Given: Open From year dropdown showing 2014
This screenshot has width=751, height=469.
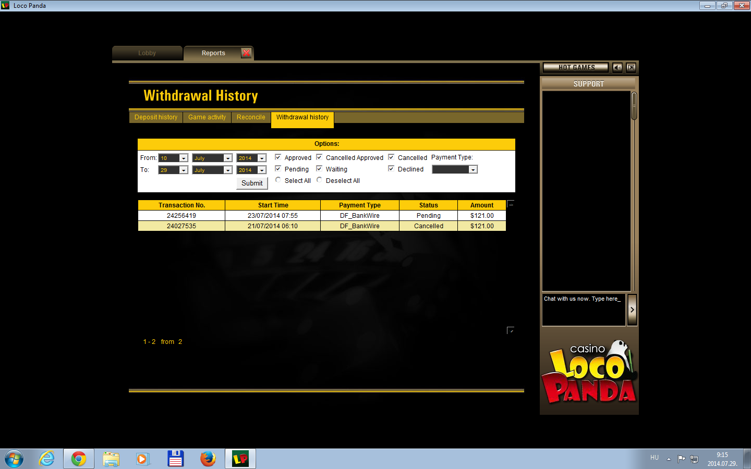Looking at the screenshot, I should 251,158.
